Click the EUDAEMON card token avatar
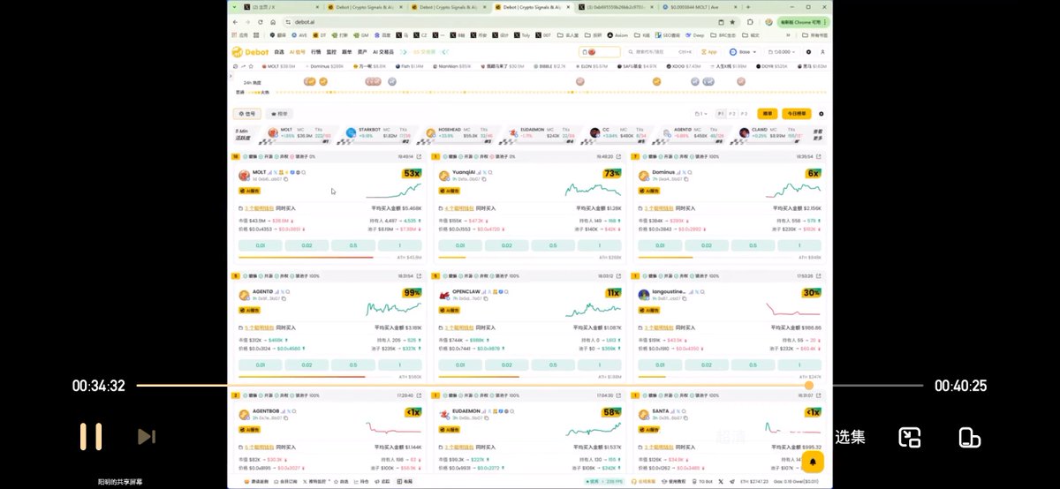Image resolution: width=1060 pixels, height=489 pixels. pyautogui.click(x=444, y=412)
